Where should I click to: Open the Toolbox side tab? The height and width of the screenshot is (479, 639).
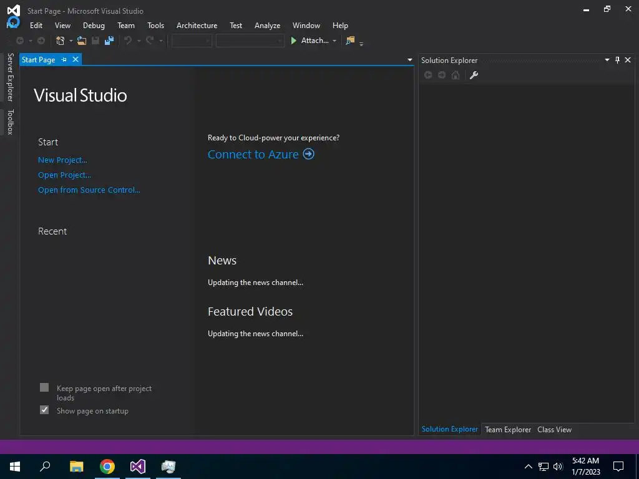pos(10,122)
